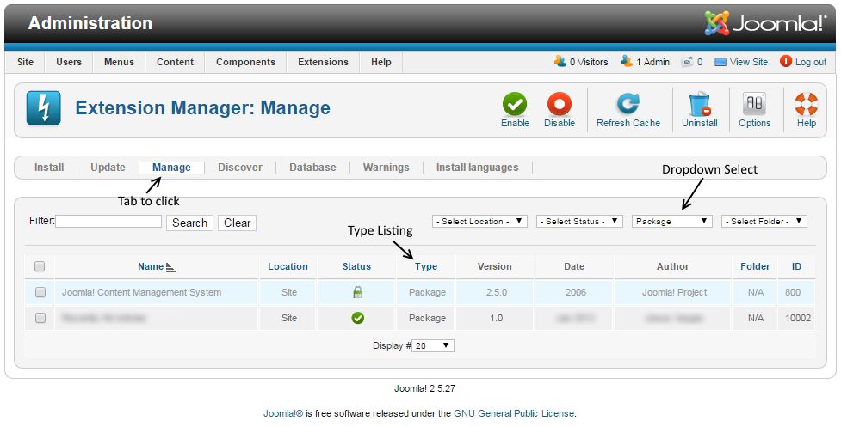The image size is (841, 427).
Task: Click the Uninstall trash bin icon
Action: (700, 104)
